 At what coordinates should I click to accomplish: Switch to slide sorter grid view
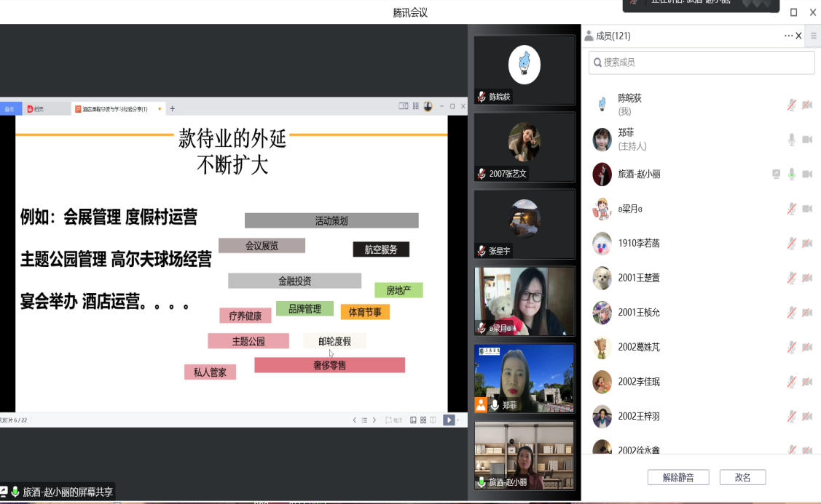pyautogui.click(x=423, y=420)
